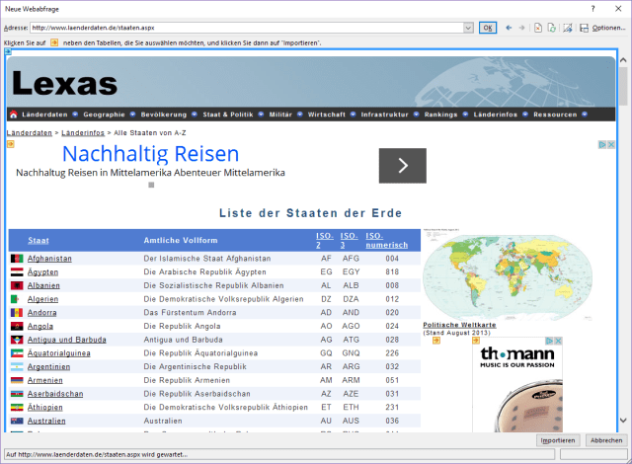Go back with the blue left arrow
The width and height of the screenshot is (632, 464).
(509, 28)
